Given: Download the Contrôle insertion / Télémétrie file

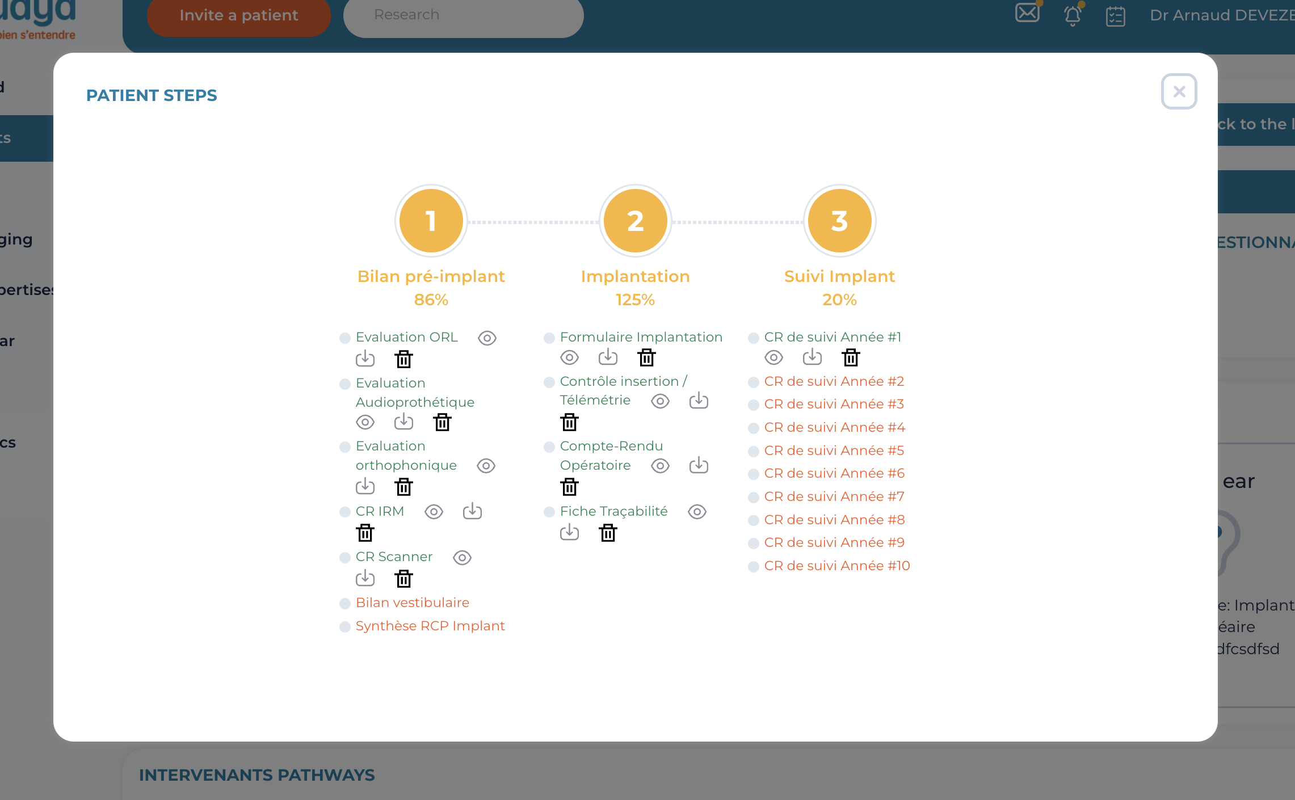Looking at the screenshot, I should click(699, 401).
